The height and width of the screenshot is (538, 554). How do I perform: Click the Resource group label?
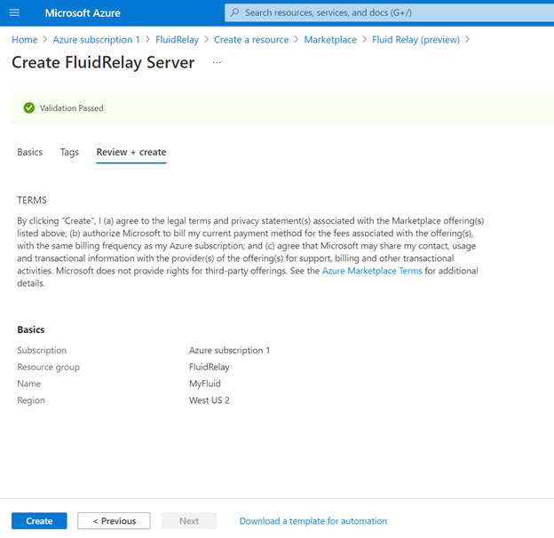[49, 367]
